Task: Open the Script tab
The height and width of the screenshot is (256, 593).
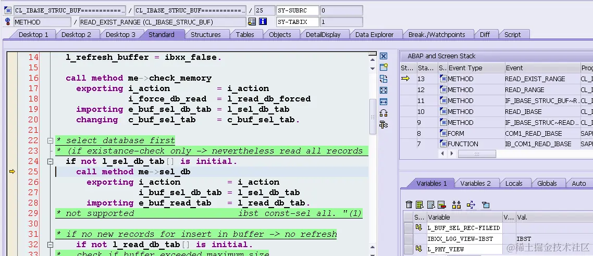Action: [512, 34]
